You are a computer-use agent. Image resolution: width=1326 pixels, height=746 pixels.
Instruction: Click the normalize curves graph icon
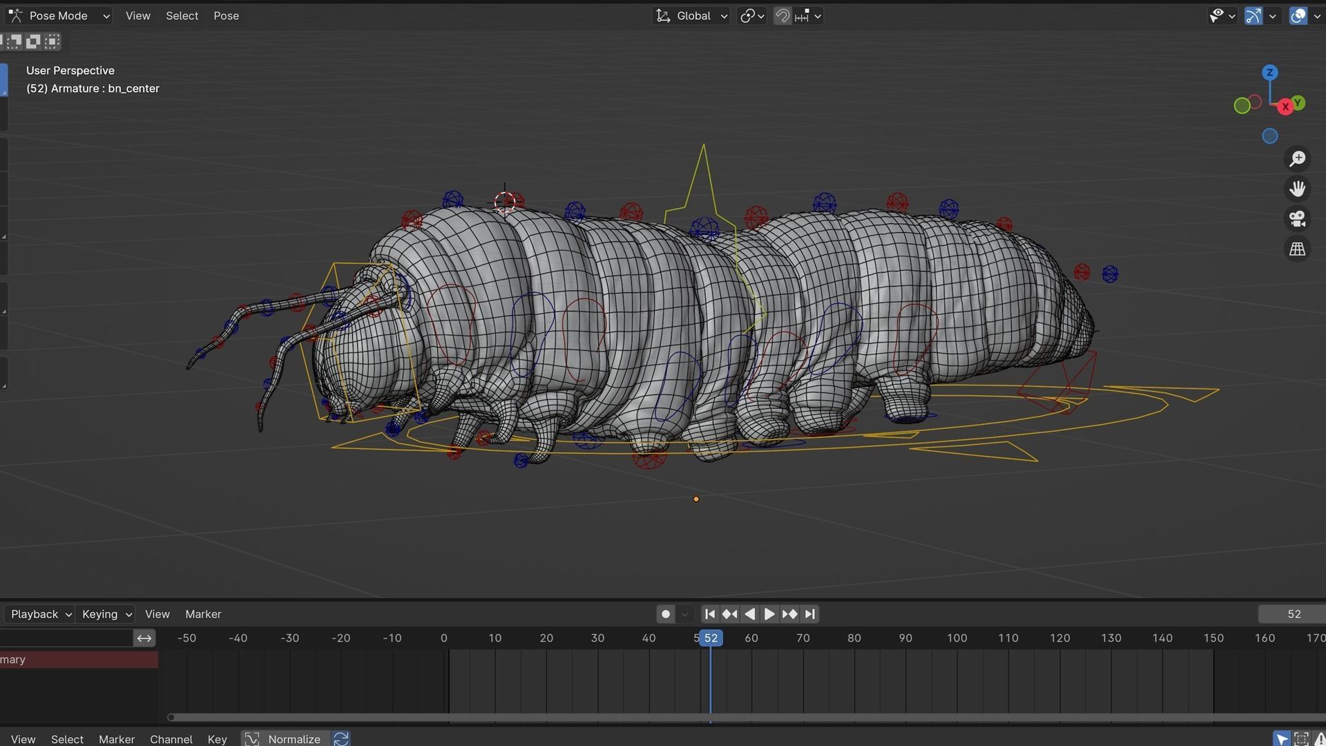251,738
